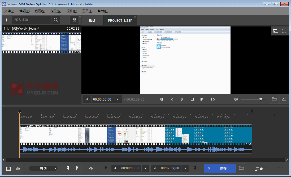The height and width of the screenshot is (177, 291).
Task: Stop the video playback
Action: (x=192, y=99)
